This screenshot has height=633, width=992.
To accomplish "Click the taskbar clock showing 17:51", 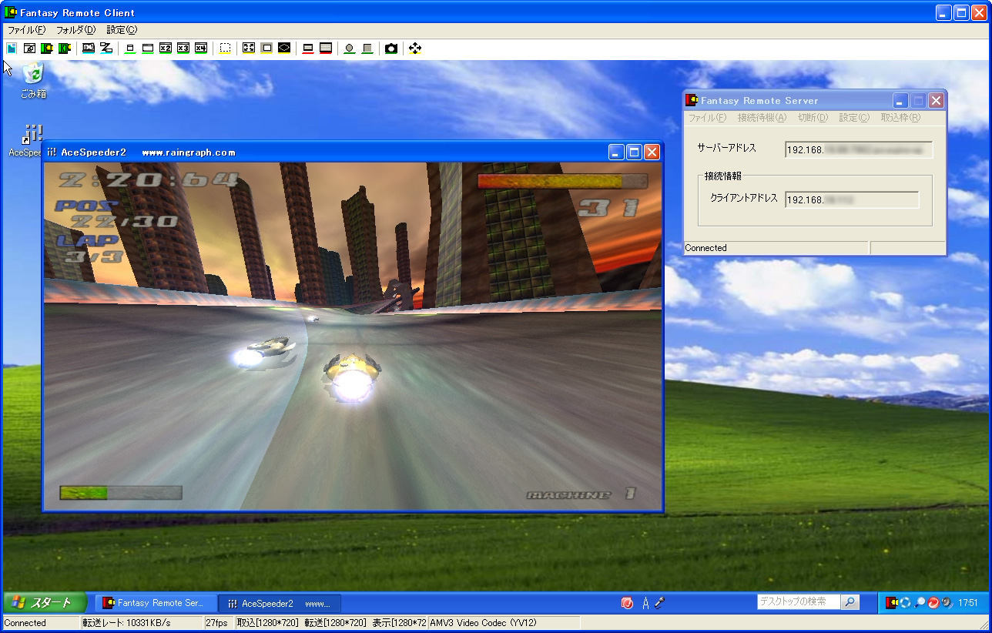I will 968,603.
